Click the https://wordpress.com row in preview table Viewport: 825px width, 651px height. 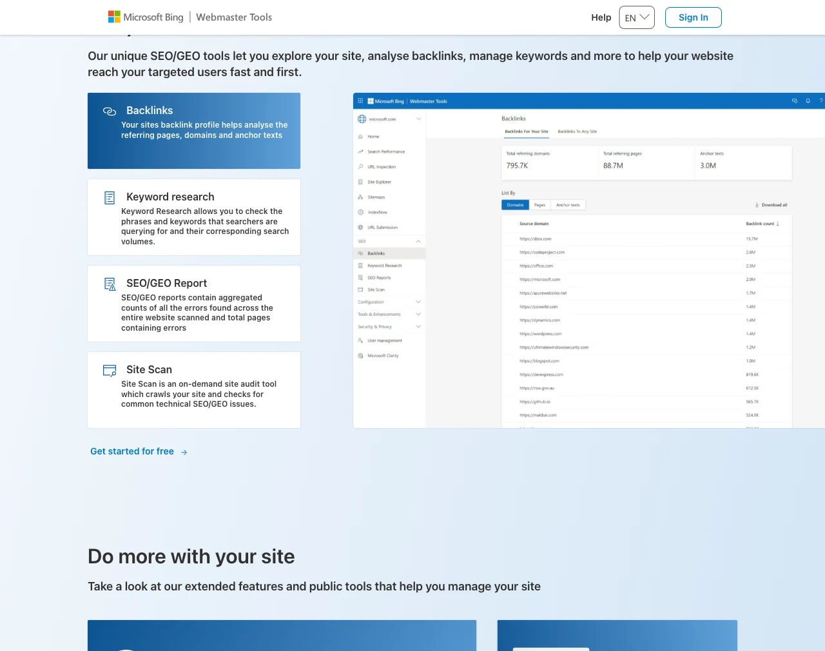646,334
